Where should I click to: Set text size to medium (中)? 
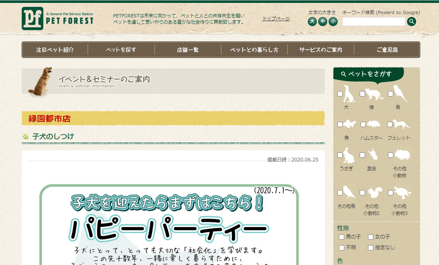coord(323,22)
